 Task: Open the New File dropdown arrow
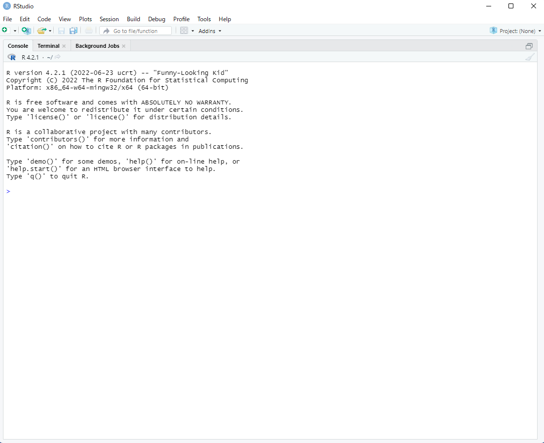(15, 31)
